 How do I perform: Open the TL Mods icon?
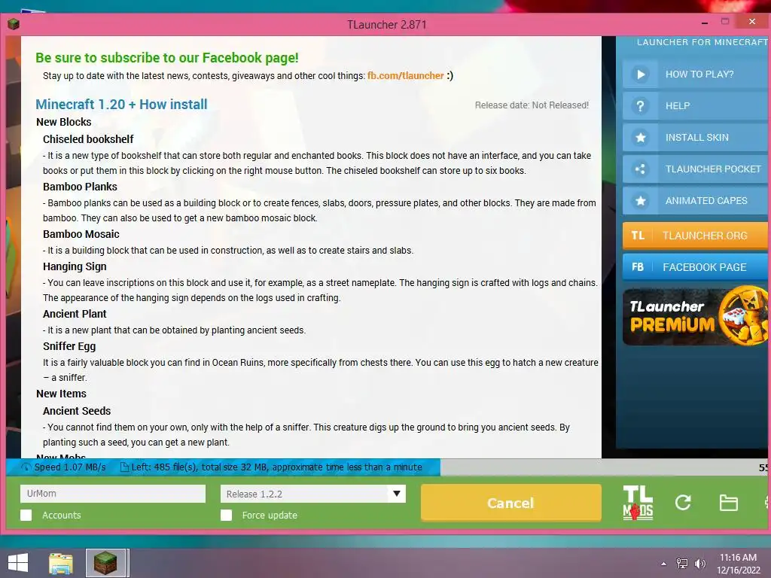(638, 502)
